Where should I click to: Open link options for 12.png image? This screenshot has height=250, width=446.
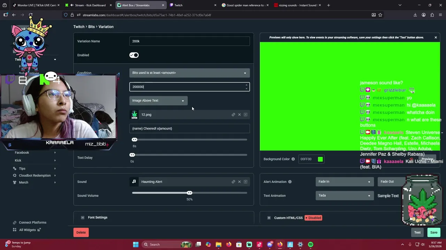233,115
